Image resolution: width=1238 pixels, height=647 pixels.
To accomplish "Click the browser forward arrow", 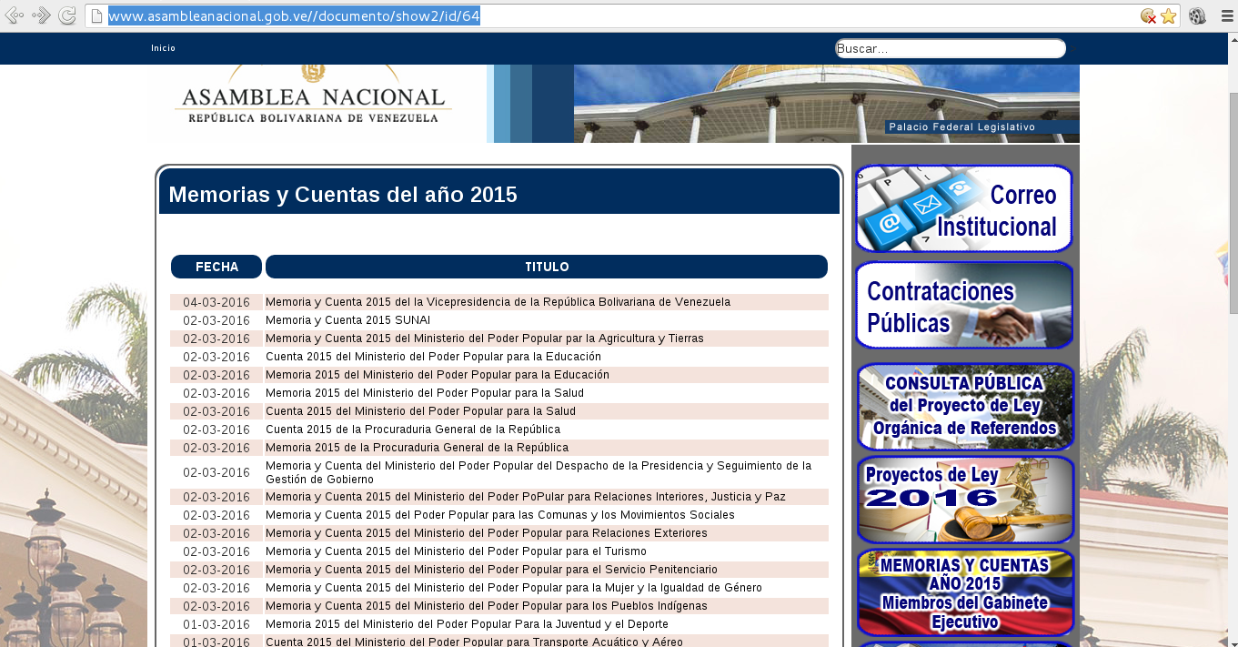I will pyautogui.click(x=41, y=15).
